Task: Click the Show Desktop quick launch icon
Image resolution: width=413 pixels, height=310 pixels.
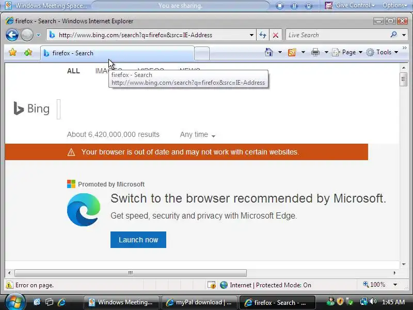Action: [x=37, y=302]
